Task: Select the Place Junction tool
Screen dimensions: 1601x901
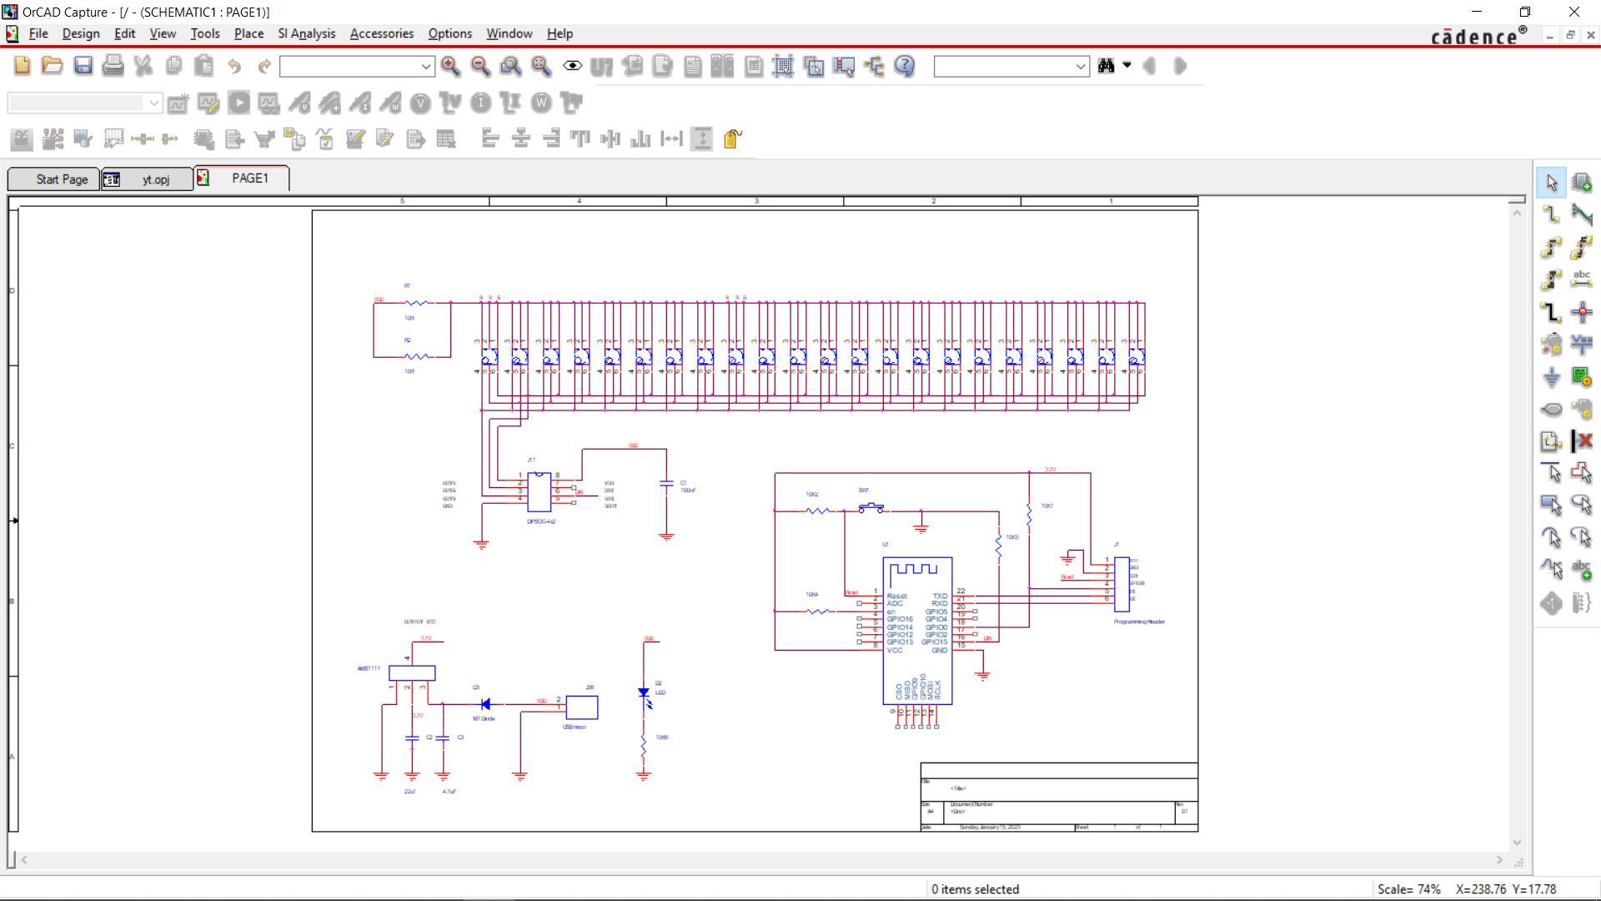Action: (x=1582, y=312)
